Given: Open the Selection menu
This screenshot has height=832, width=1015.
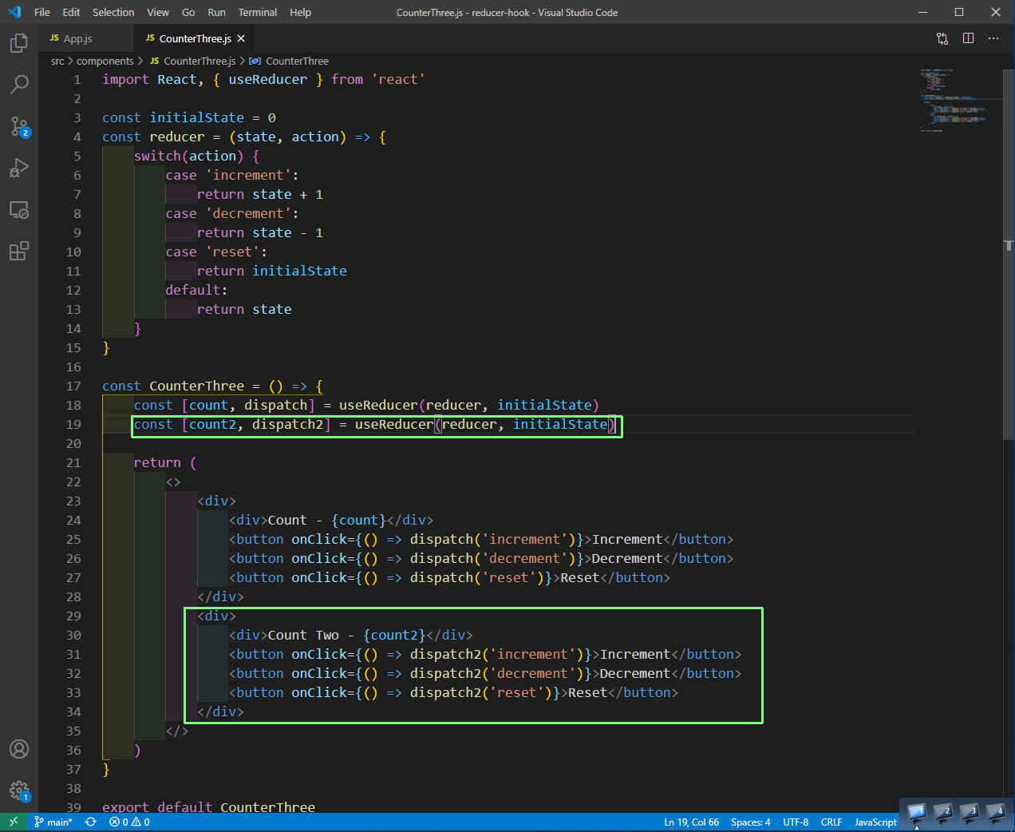Looking at the screenshot, I should [x=113, y=12].
